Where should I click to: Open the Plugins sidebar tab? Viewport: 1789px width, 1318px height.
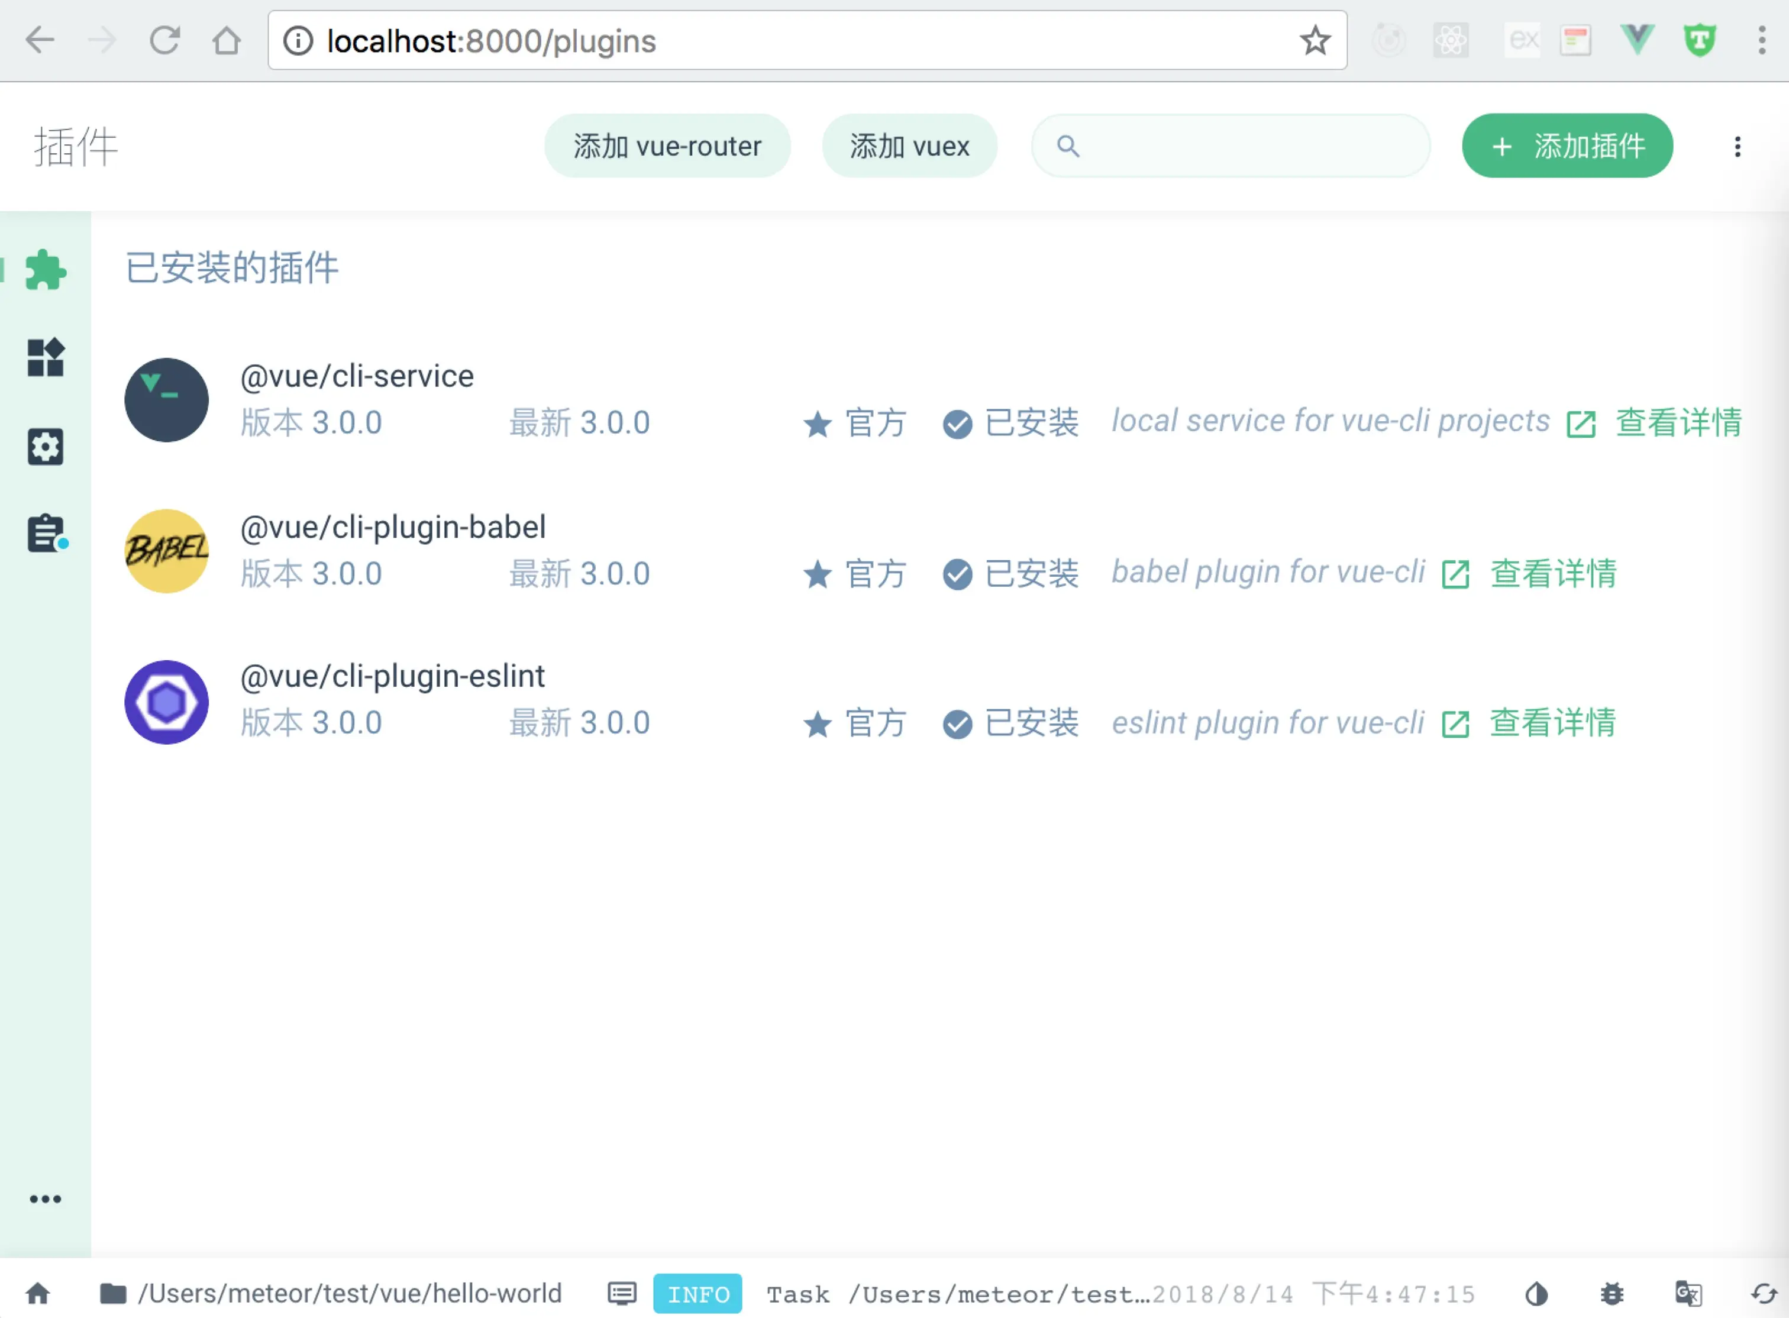(46, 270)
